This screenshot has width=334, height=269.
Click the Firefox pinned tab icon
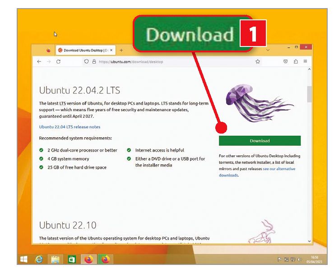(49, 50)
